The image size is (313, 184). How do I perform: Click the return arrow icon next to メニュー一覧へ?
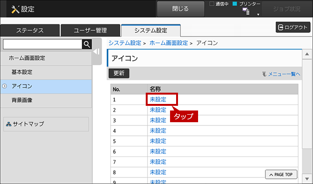tap(264, 74)
